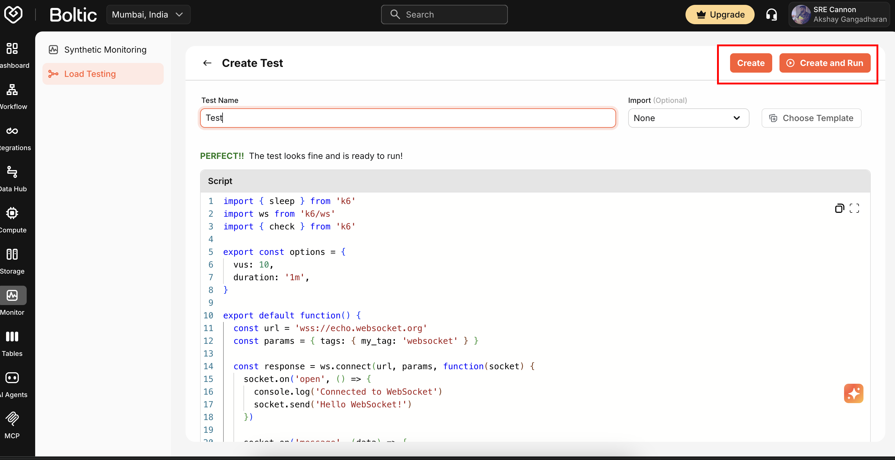Open the Storage sidebar icon

[12, 254]
